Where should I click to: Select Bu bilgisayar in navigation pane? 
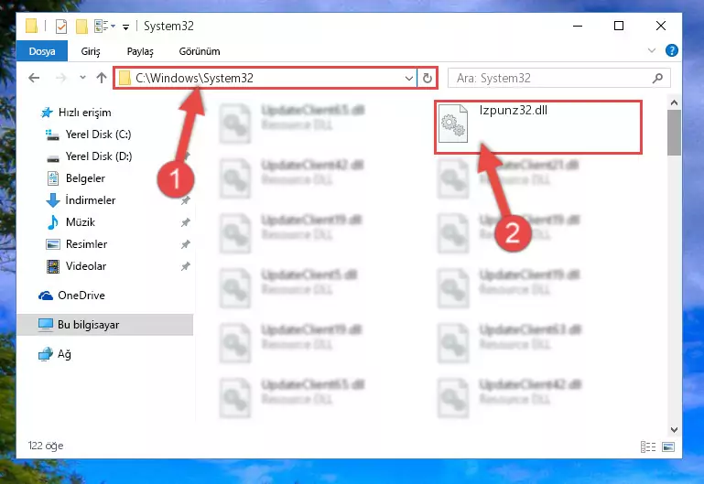click(x=104, y=324)
